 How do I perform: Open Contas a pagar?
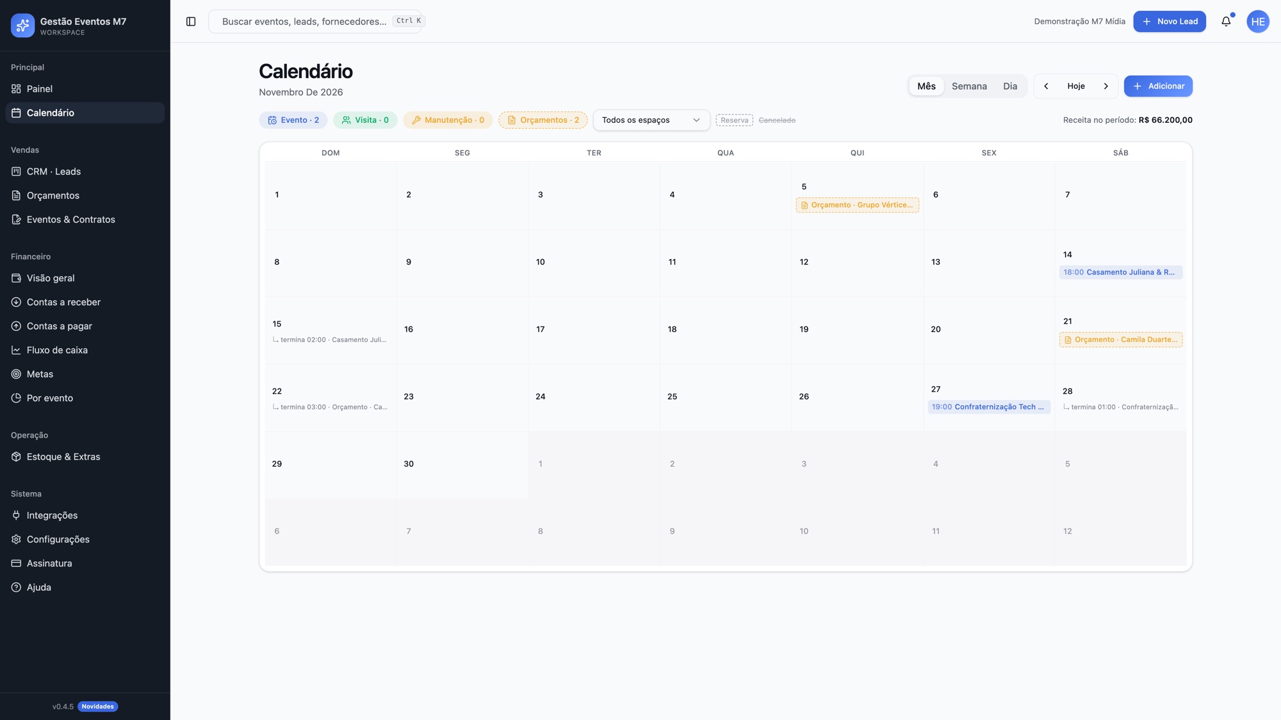tap(85, 326)
